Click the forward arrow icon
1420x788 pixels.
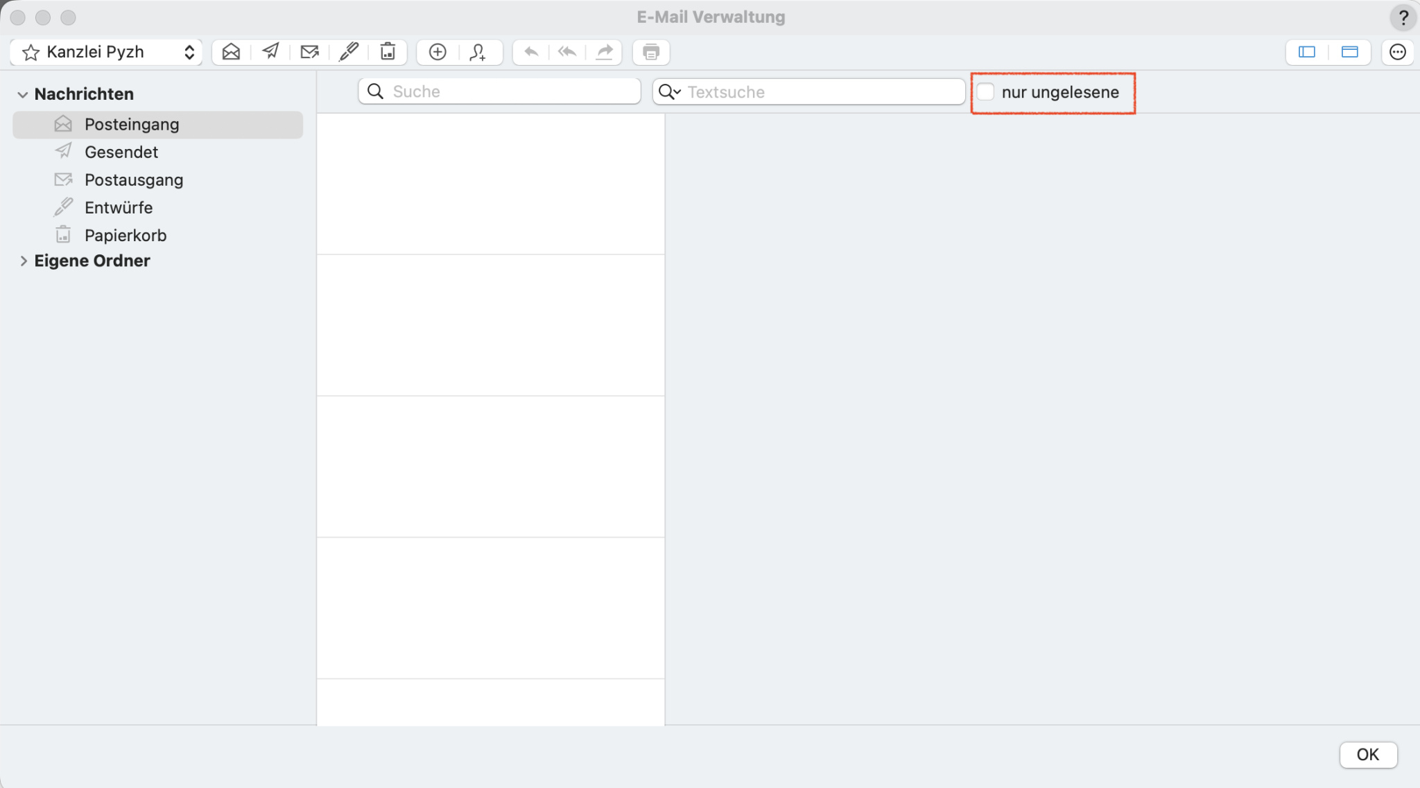pos(605,52)
